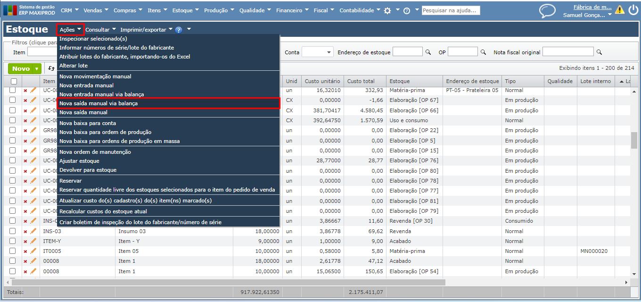Screen dimensions: 641x302
Task: Select Ajustar estoque from the Ações menu
Action: [79, 161]
